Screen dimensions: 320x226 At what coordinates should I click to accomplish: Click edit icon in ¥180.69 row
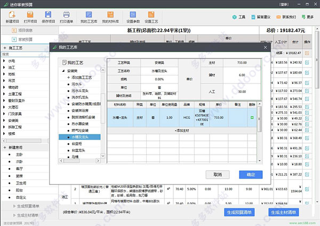pos(307,72)
